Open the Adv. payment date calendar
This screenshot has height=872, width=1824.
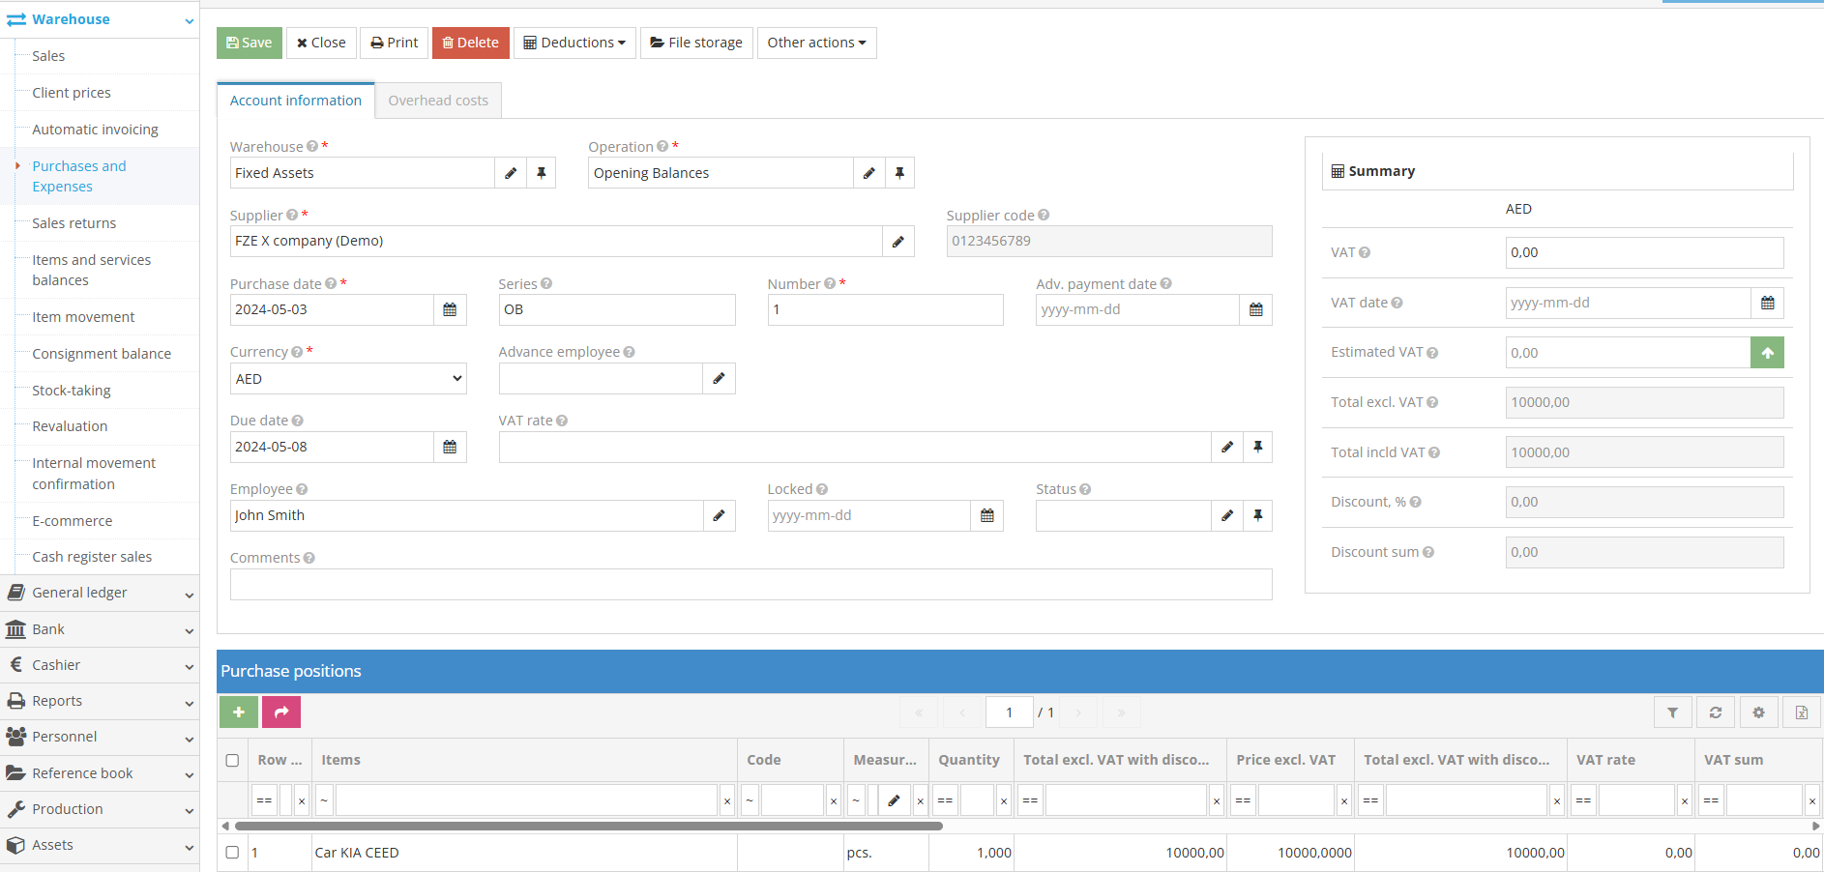(1255, 309)
